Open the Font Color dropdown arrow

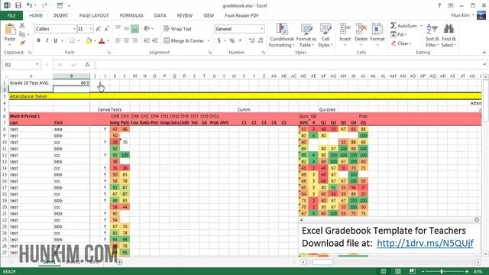pos(108,40)
